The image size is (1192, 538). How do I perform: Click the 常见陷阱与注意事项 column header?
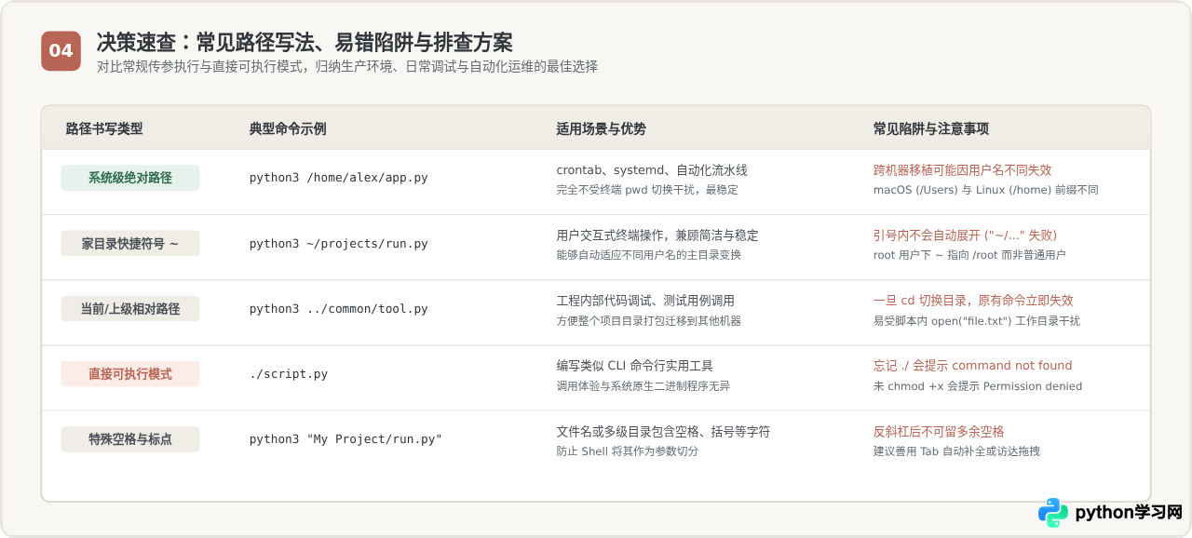click(x=931, y=129)
